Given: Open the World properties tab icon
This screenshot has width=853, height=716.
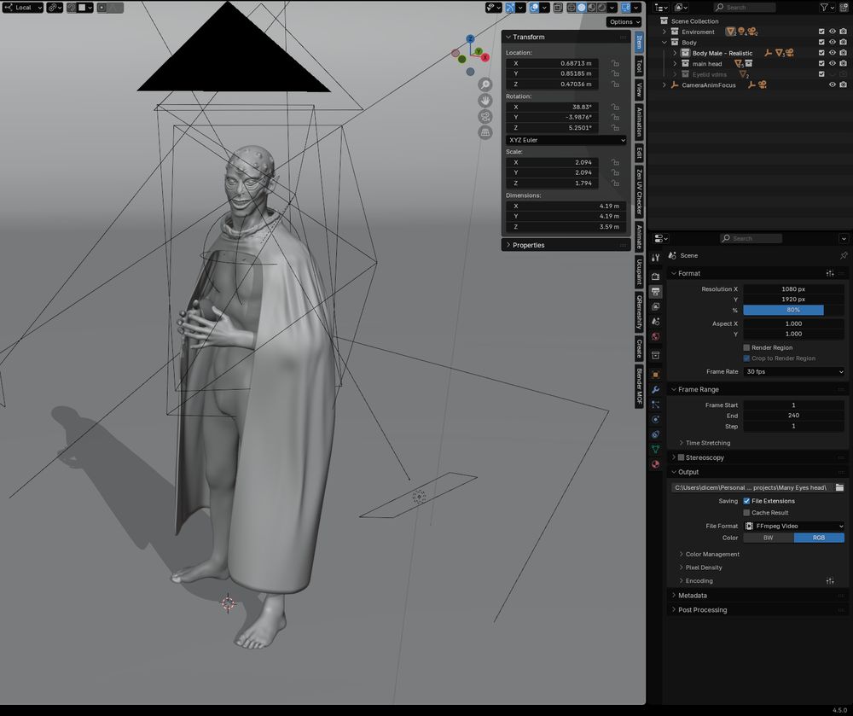Looking at the screenshot, I should click(x=655, y=337).
